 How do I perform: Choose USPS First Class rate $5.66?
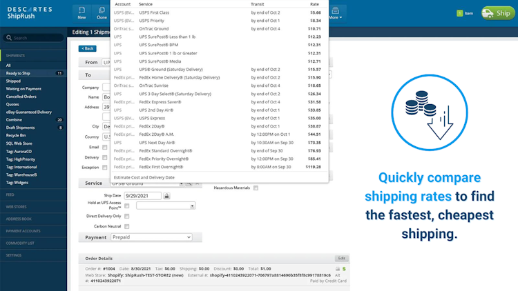[218, 12]
